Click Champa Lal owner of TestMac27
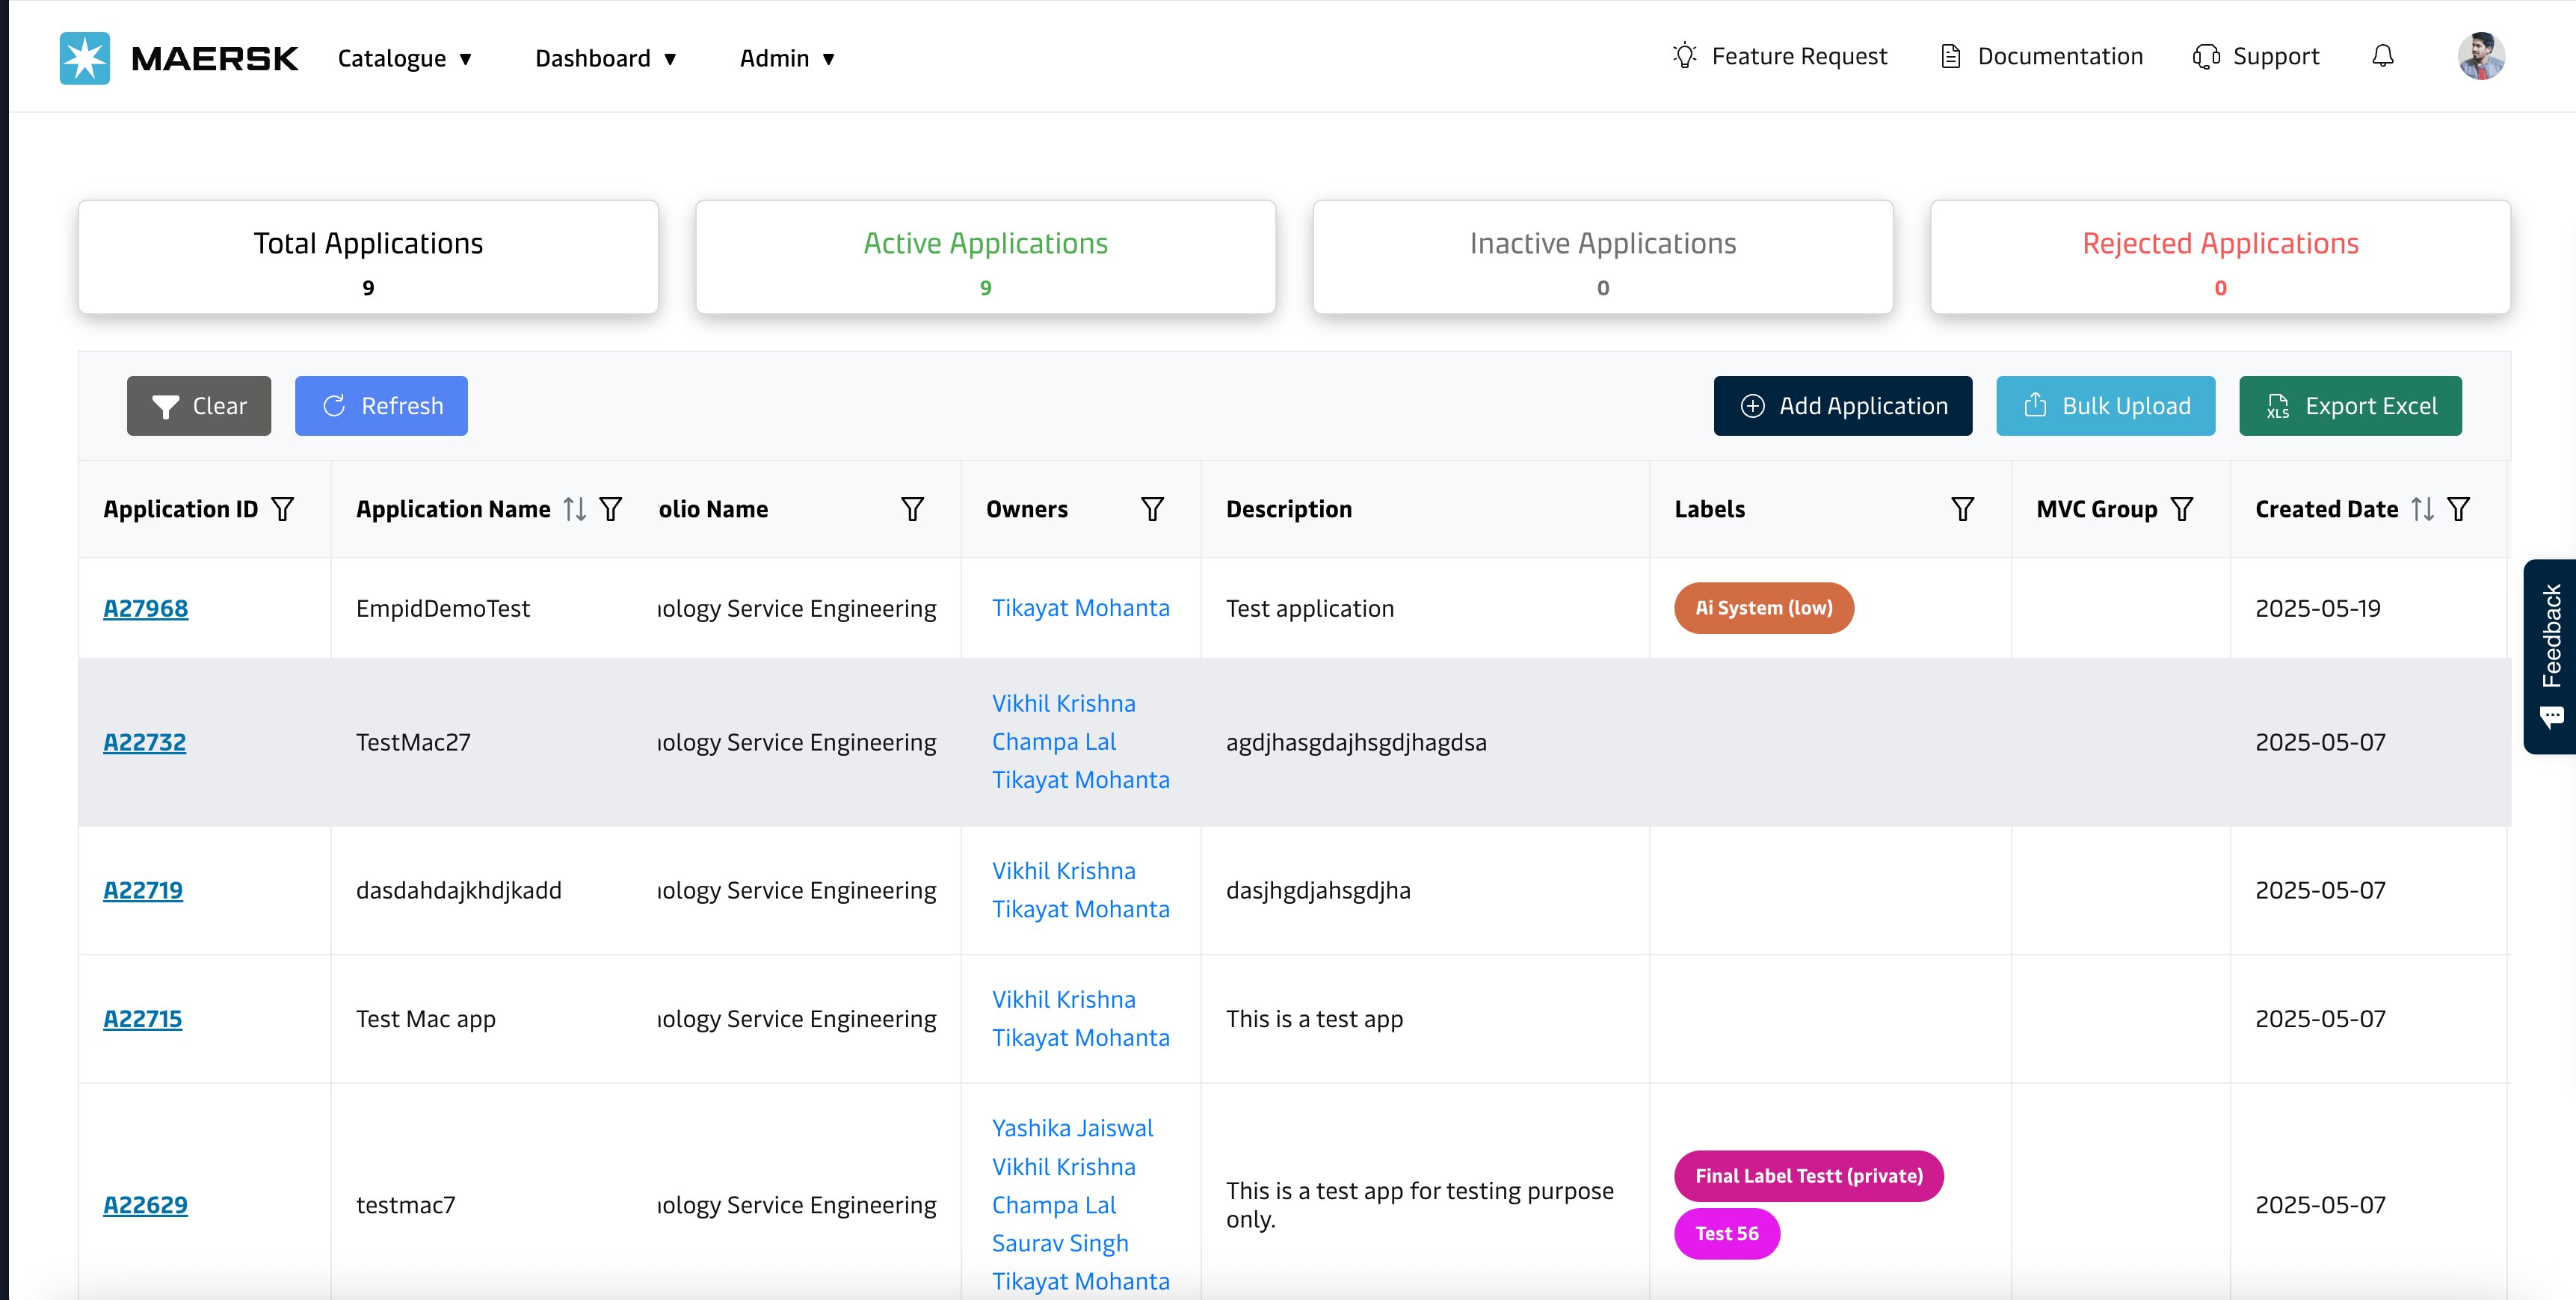2576x1300 pixels. click(1053, 742)
